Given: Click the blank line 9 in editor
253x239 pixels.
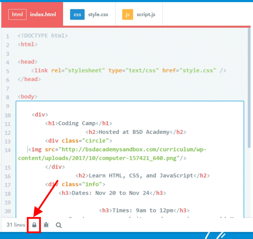Looking at the screenshot, I should (130, 106).
